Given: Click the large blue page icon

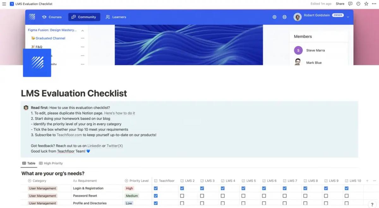Looking at the screenshot, I should [x=37, y=63].
